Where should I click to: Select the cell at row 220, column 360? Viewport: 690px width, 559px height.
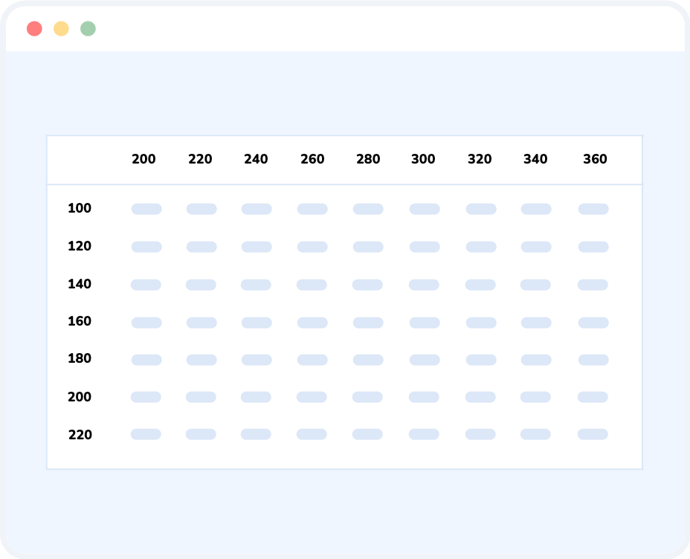593,434
